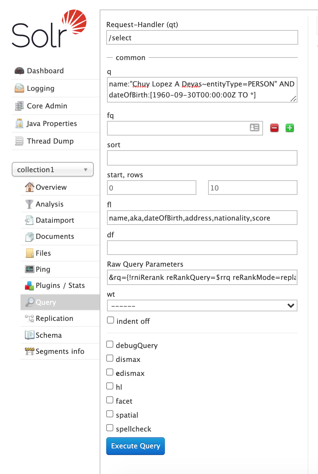The height and width of the screenshot is (474, 318).
Task: Click the fq filter query field
Action: [185, 128]
